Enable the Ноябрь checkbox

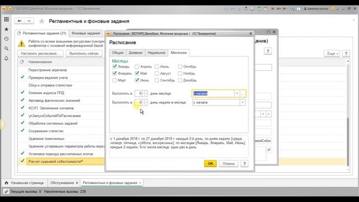point(180,74)
